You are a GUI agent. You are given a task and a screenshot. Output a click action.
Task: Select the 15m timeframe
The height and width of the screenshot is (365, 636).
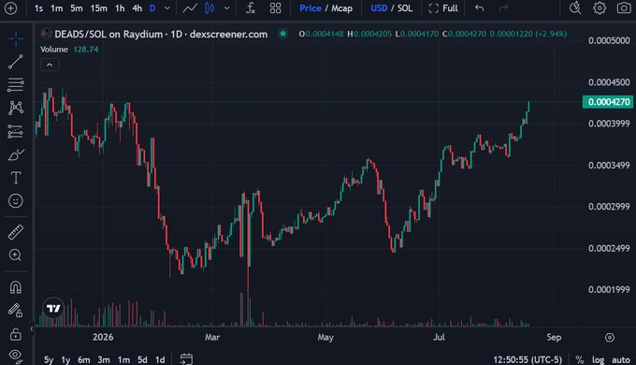pyautogui.click(x=98, y=8)
